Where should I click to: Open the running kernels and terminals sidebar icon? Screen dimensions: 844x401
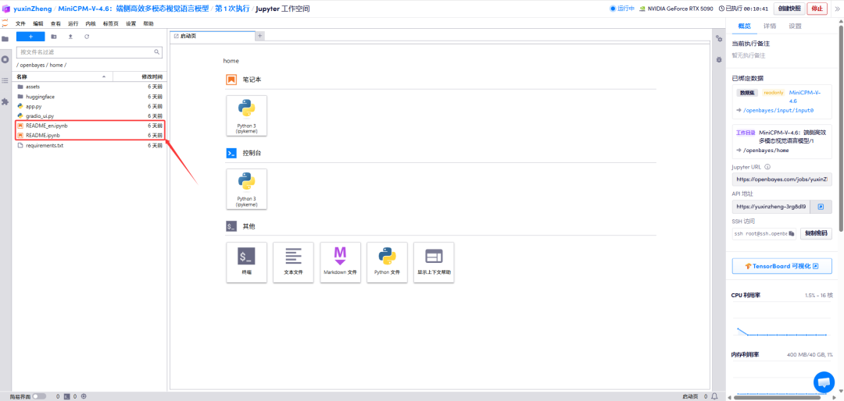5,59
